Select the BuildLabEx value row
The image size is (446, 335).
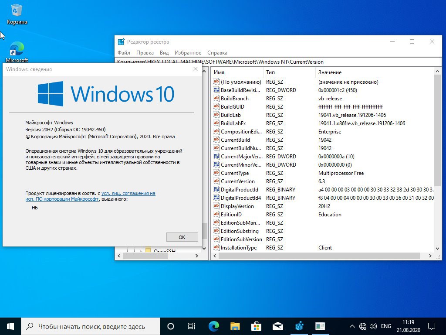[x=323, y=123]
